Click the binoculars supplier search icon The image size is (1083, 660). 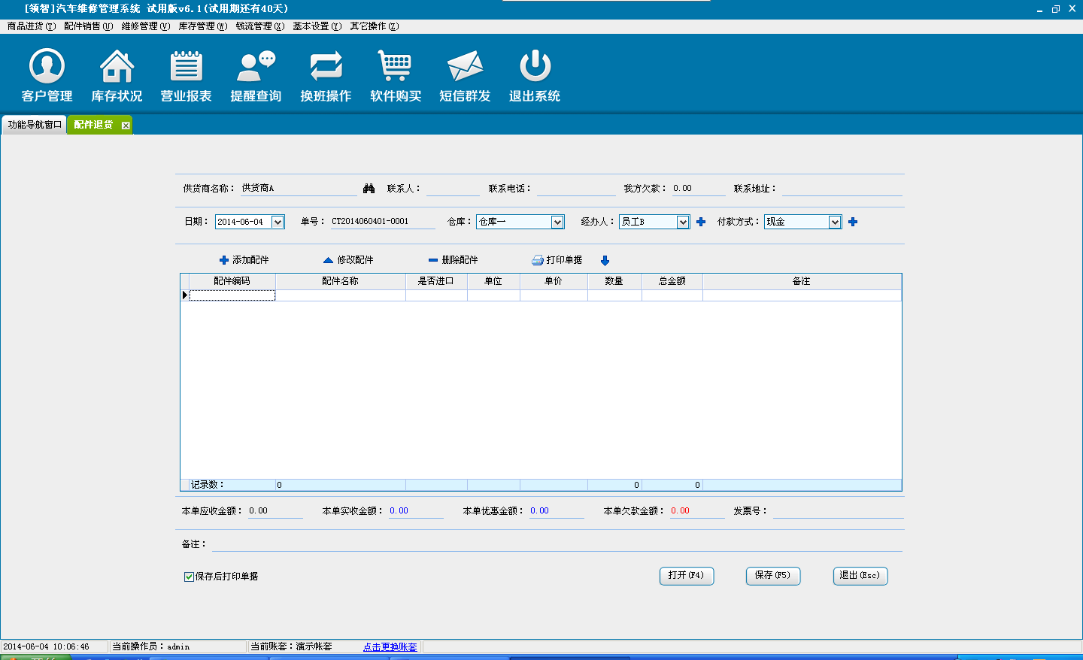369,189
